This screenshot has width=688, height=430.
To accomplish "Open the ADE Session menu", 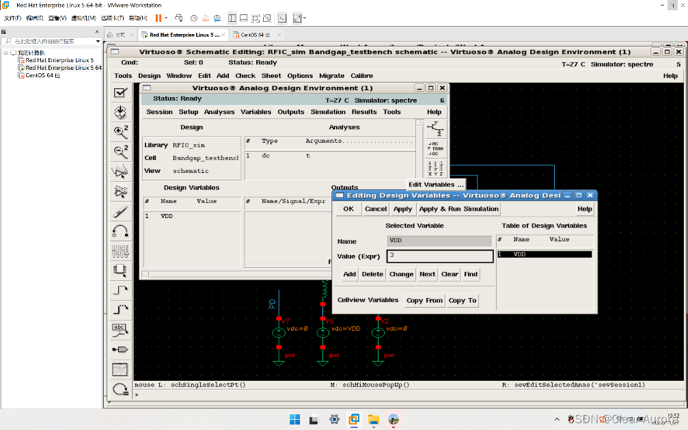I will [159, 112].
